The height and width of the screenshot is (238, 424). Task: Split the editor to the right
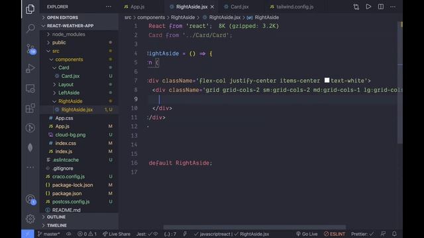click(x=381, y=7)
